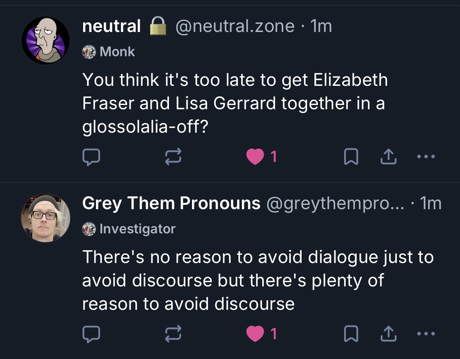Unlike Grey Them Pronouns' post heart
The height and width of the screenshot is (359, 460).
coord(255,334)
